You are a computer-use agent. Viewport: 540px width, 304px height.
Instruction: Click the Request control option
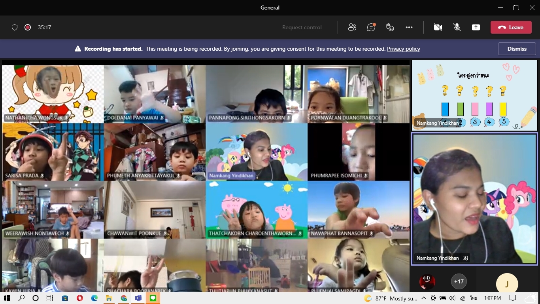(302, 27)
